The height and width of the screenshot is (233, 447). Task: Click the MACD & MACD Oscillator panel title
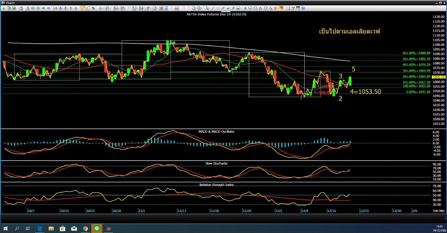point(216,132)
